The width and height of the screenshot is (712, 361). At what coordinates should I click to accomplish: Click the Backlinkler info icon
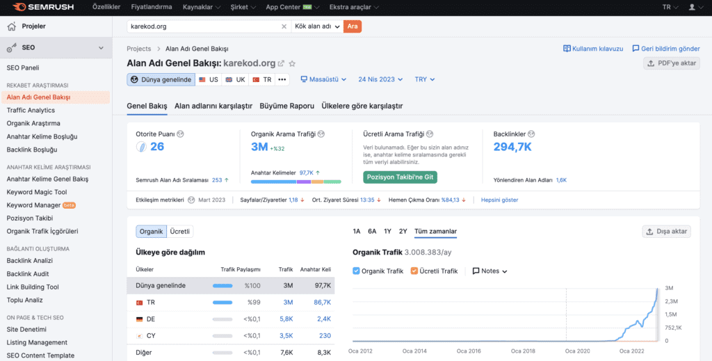531,134
